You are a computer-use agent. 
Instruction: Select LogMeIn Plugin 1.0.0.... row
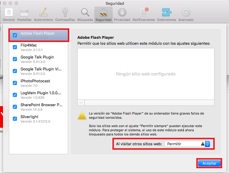pos(39,95)
